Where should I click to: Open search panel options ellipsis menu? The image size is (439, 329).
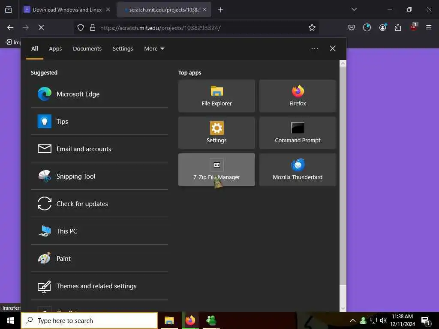[315, 49]
